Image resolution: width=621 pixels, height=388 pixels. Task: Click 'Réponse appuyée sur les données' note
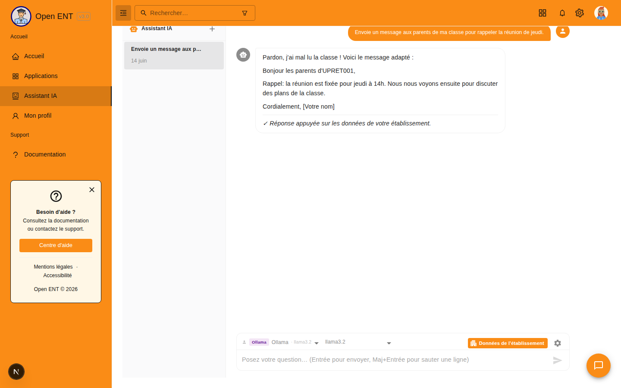(347, 123)
